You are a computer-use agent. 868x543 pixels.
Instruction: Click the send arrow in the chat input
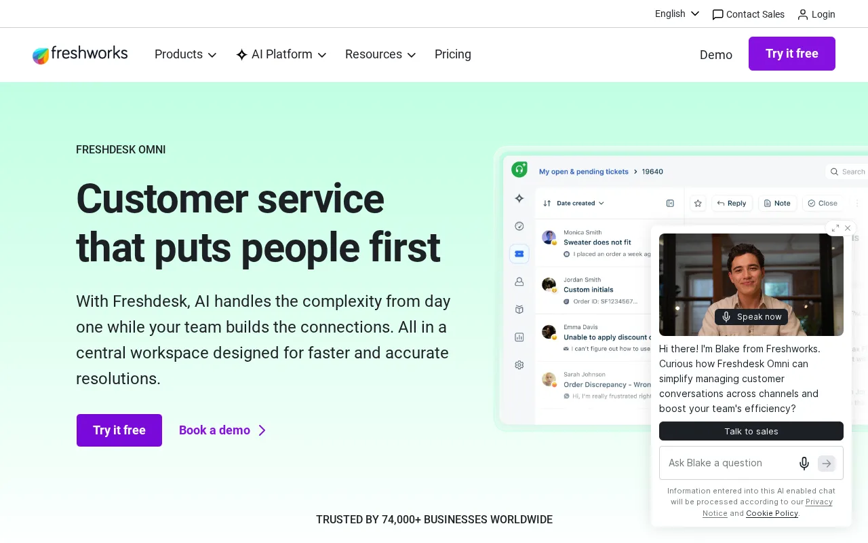point(827,463)
